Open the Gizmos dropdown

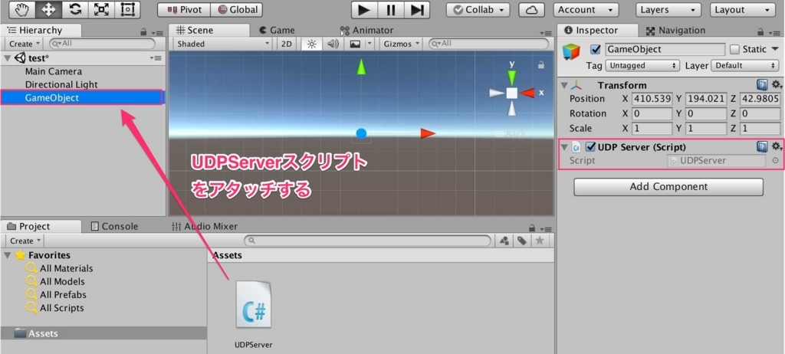pos(402,44)
